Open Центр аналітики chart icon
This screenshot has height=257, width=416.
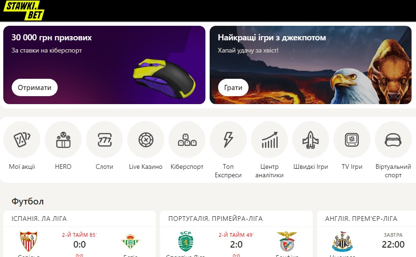point(269,139)
